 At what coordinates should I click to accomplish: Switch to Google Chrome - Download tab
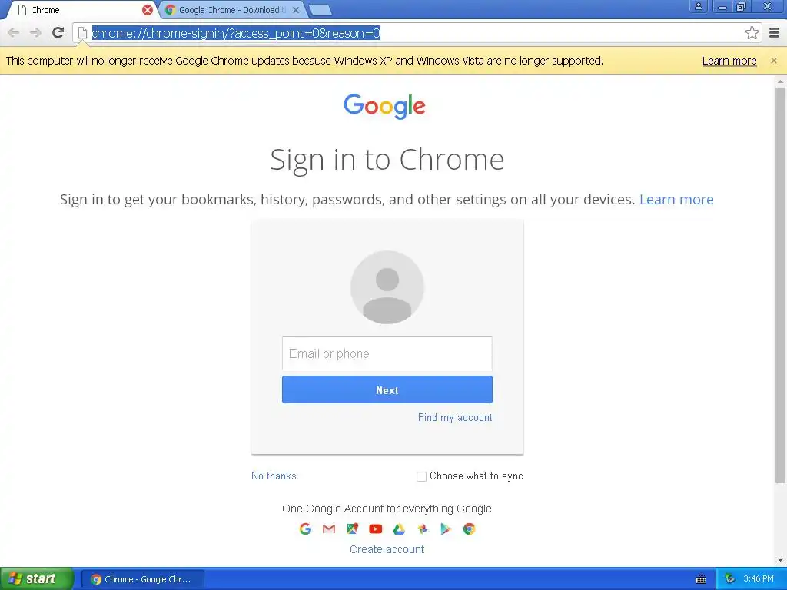pyautogui.click(x=232, y=10)
